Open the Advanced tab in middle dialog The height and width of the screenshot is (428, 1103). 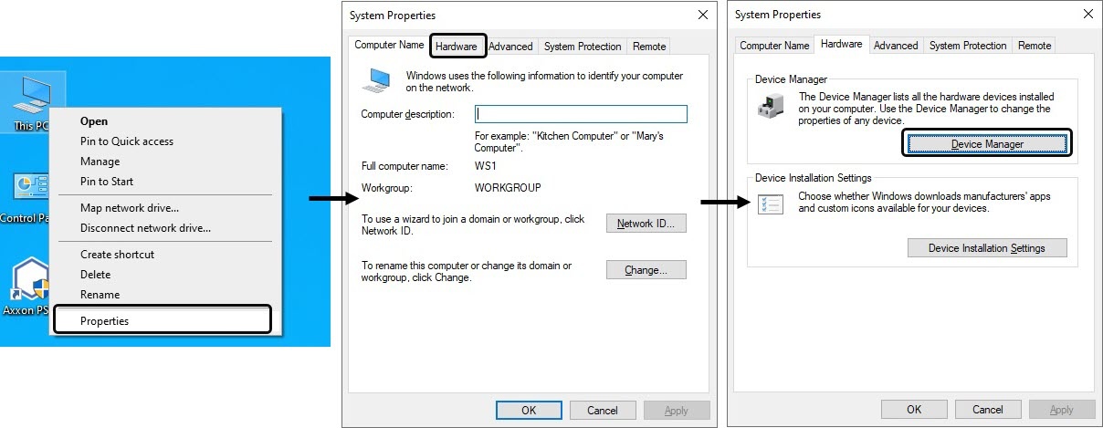(510, 47)
